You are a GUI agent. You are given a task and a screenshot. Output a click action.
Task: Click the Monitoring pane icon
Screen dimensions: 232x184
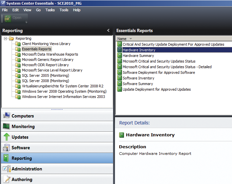7,126
